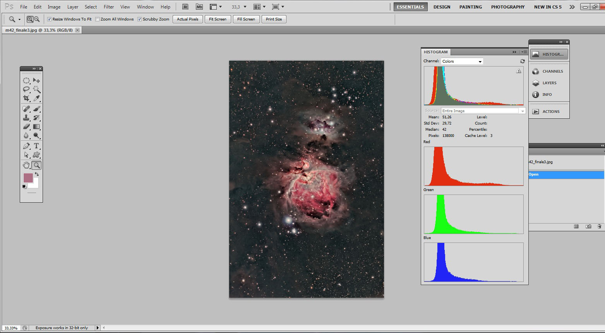Select the Clone Stamp tool
Image resolution: width=605 pixels, height=333 pixels.
pyautogui.click(x=26, y=118)
